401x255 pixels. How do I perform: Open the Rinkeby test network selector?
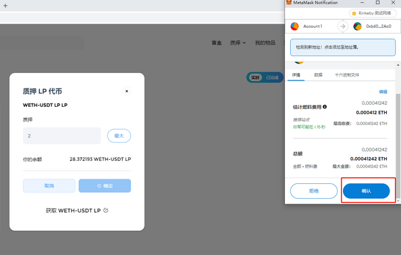pyautogui.click(x=373, y=14)
